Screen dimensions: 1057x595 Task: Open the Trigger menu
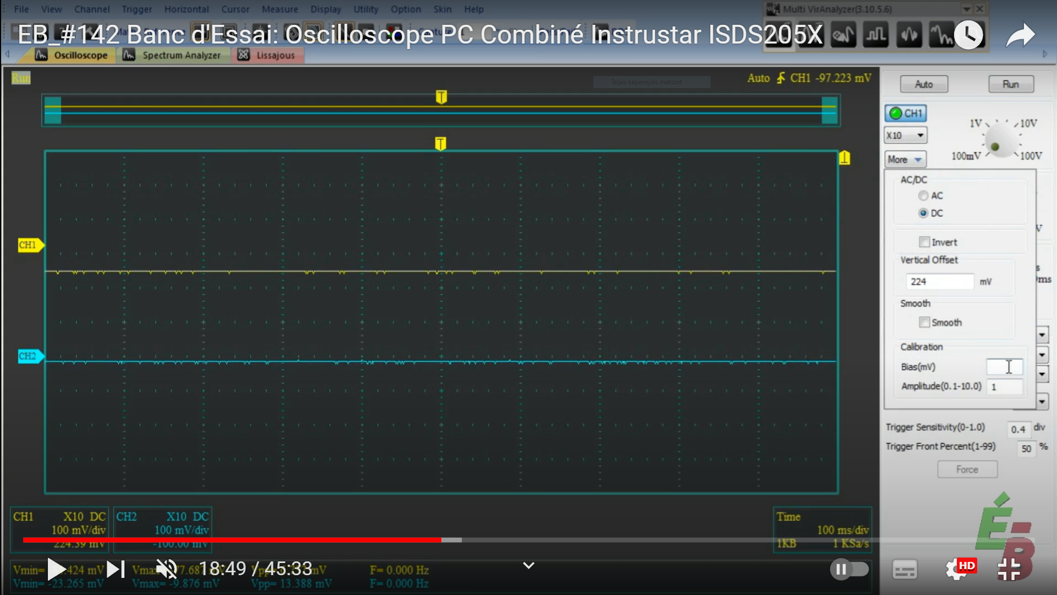coord(137,9)
